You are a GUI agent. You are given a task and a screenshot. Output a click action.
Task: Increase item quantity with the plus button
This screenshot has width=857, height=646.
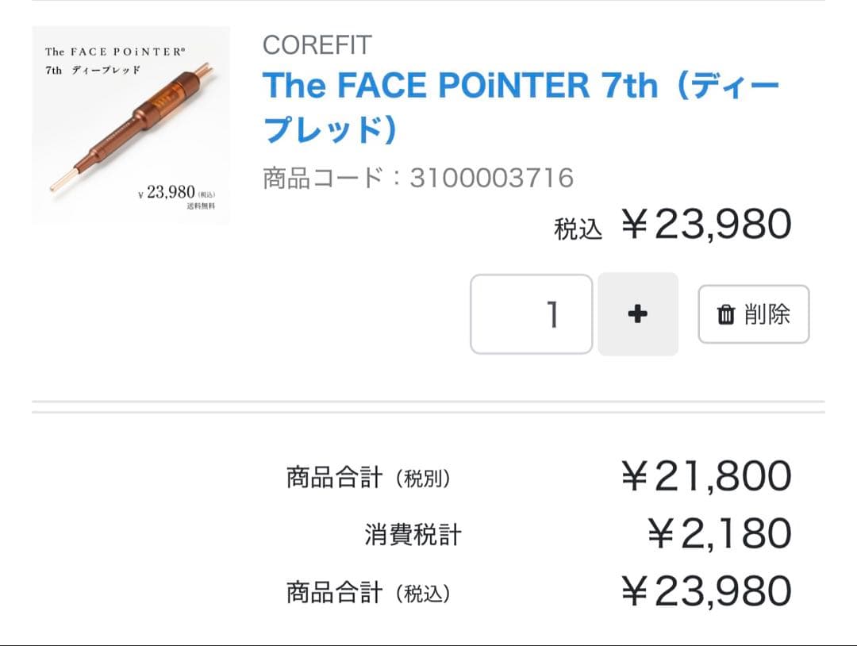[x=638, y=314]
